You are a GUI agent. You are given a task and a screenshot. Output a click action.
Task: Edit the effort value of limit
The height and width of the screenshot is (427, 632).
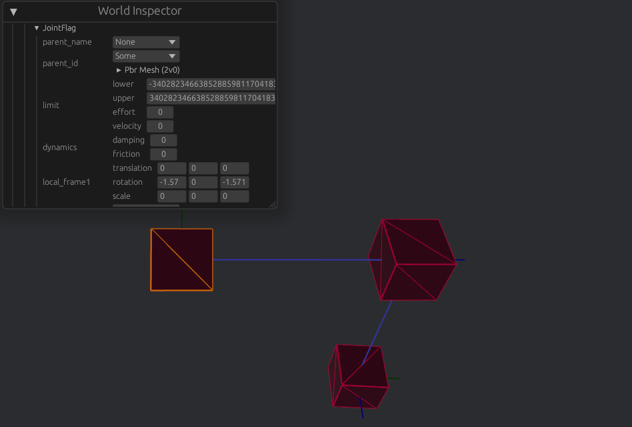(x=159, y=111)
